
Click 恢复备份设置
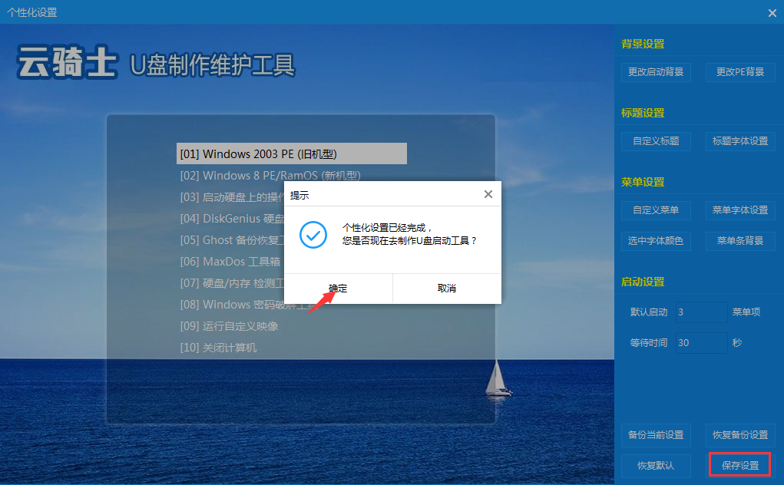739,435
